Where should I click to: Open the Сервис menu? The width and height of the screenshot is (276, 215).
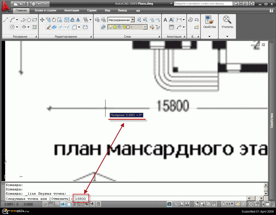[x=92, y=10]
